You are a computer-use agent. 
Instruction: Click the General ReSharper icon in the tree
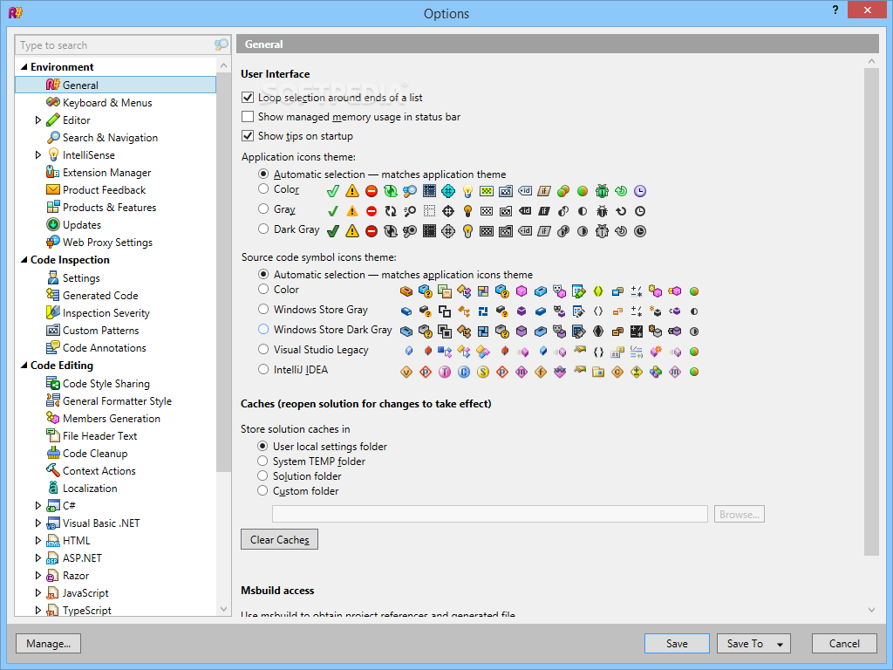53,85
